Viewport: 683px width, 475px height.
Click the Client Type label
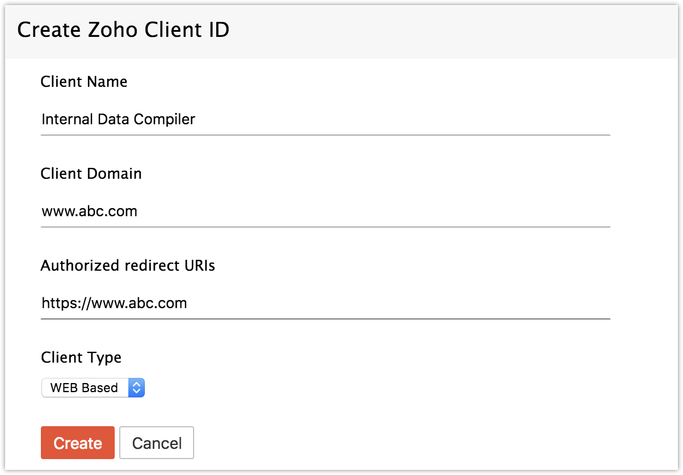81,358
